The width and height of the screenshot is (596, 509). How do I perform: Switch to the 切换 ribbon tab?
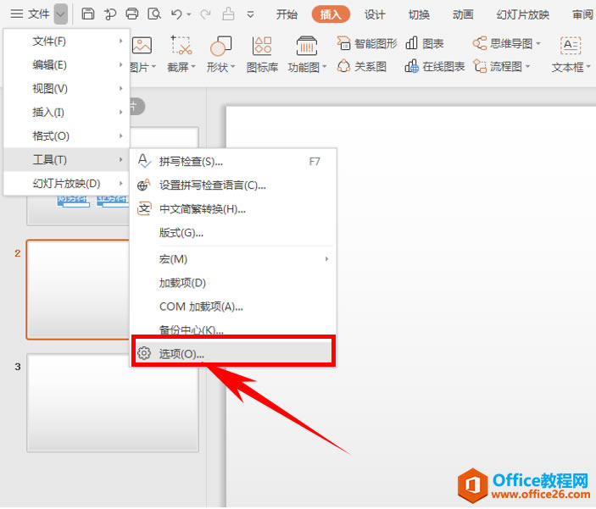tap(419, 14)
